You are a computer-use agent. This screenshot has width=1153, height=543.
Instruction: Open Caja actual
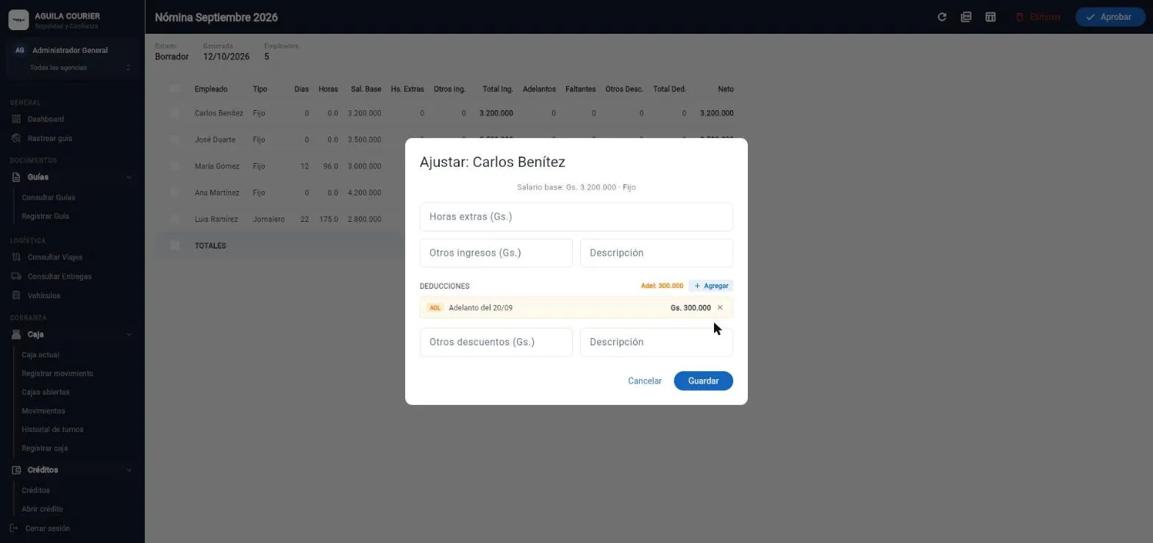tap(40, 355)
